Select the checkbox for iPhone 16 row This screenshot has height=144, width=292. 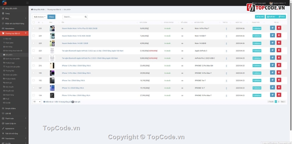tap(34, 88)
